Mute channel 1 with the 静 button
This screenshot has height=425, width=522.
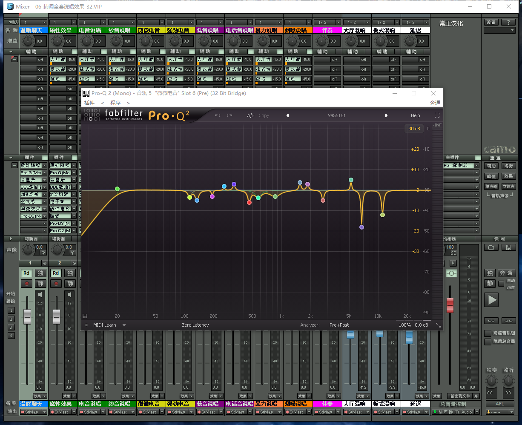(40, 283)
